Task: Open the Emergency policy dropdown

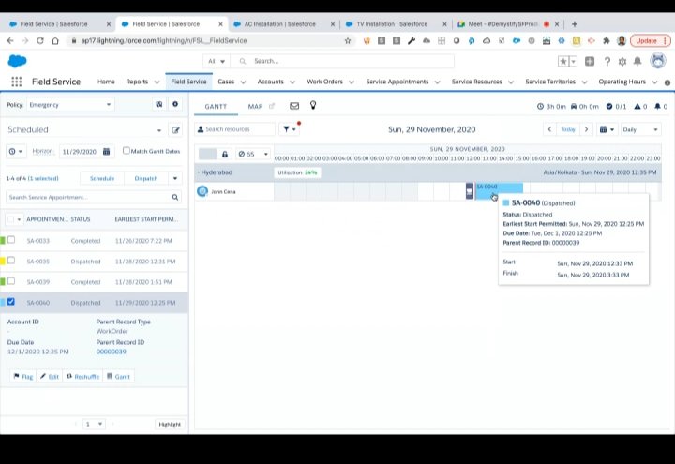Action: 70,105
